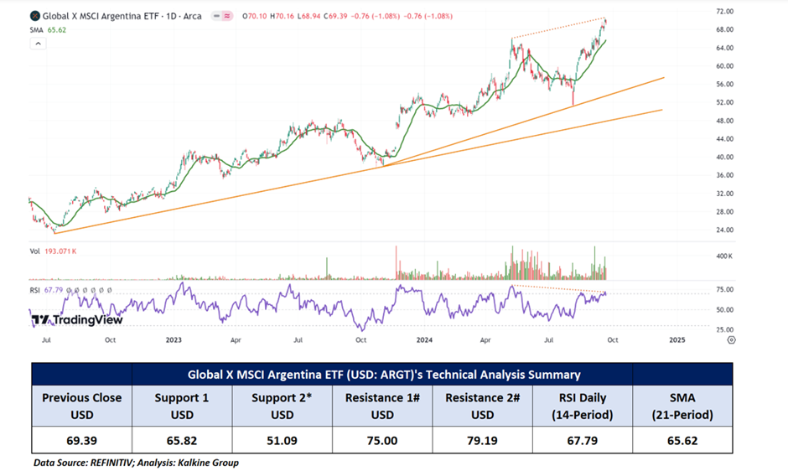Click the Support 2* USD header
788x471 pixels.
pyautogui.click(x=282, y=406)
